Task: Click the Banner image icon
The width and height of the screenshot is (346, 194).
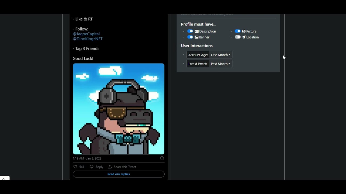Action: [x=197, y=37]
